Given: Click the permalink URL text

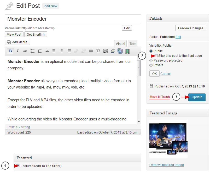Looking at the screenshot, I should [x=38, y=28].
